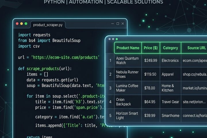207x138 pixels.
Task: Click the green zoom dot in code window
Action: tap(26, 24)
